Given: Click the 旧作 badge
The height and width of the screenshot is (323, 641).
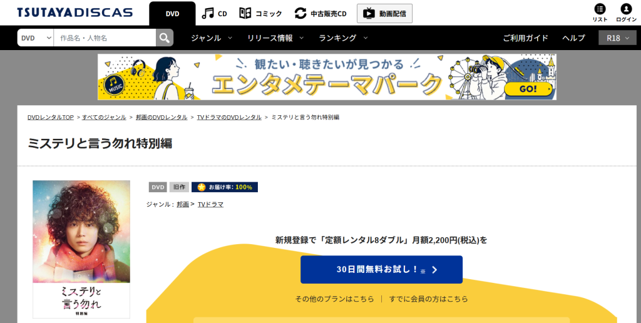Looking at the screenshot, I should [x=179, y=187].
